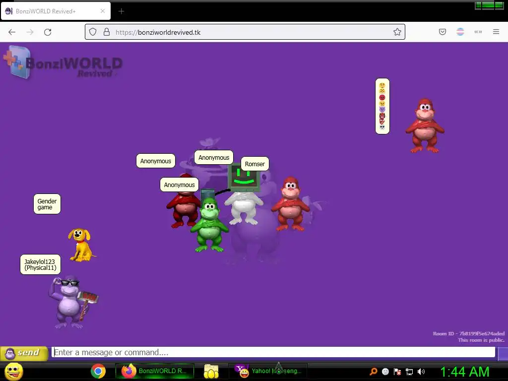
Task: Open the Pocket save icon
Action: click(443, 32)
